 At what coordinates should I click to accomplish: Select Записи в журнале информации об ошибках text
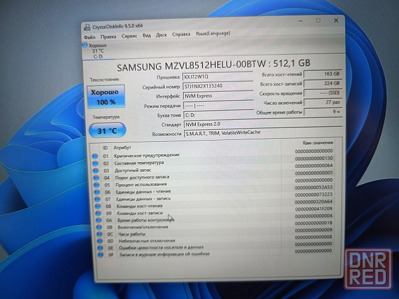[x=164, y=254]
